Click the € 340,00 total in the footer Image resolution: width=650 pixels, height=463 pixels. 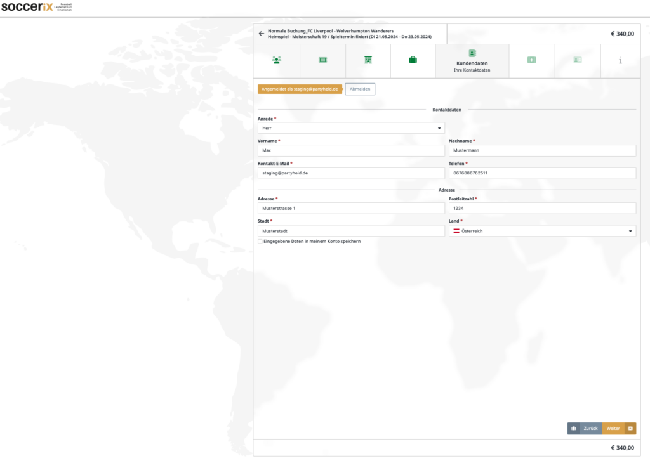point(622,448)
